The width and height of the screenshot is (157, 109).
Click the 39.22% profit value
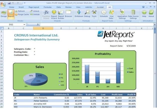132,101
